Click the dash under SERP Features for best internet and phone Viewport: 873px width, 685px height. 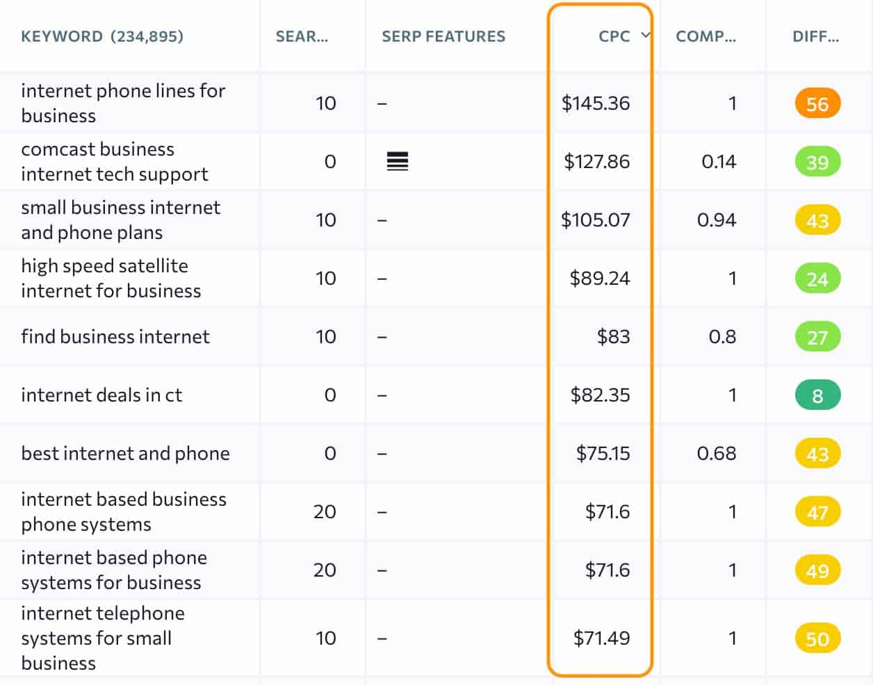(382, 453)
